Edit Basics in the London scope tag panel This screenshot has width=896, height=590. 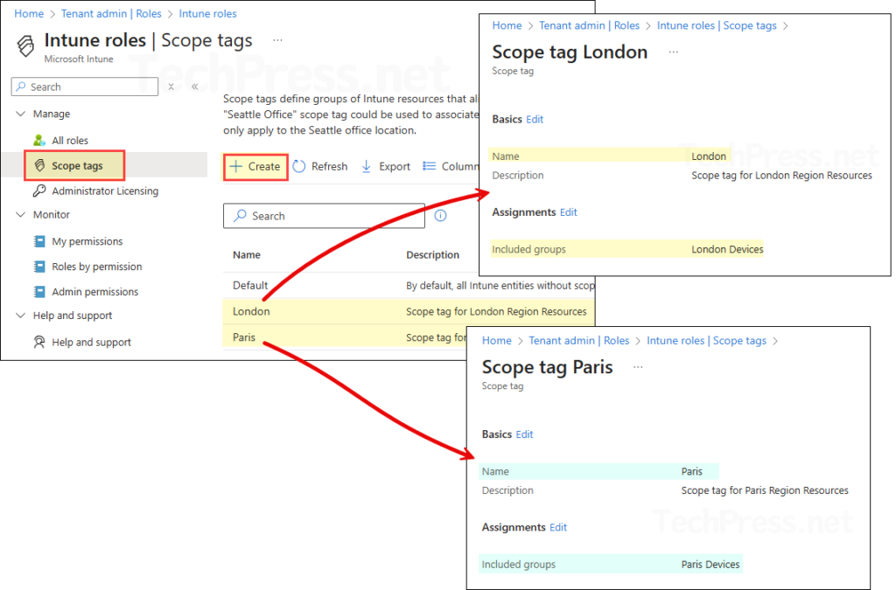pyautogui.click(x=535, y=119)
